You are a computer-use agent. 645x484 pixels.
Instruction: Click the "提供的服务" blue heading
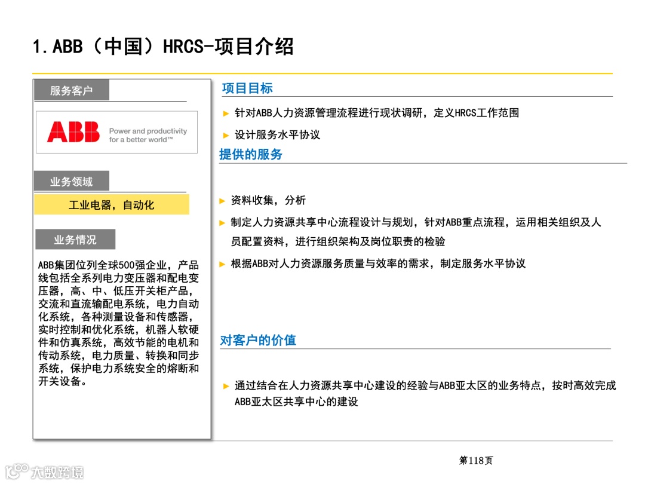250,154
